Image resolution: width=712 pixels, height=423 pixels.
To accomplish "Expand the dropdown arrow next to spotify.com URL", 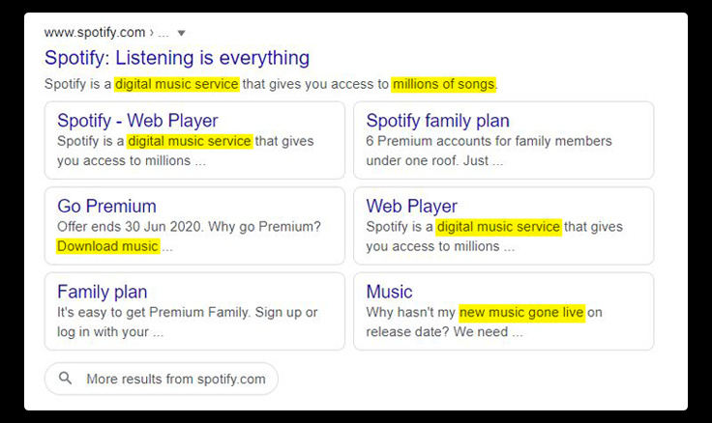I will tap(181, 33).
